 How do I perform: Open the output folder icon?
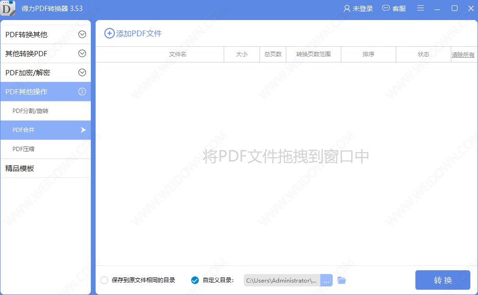(x=342, y=280)
